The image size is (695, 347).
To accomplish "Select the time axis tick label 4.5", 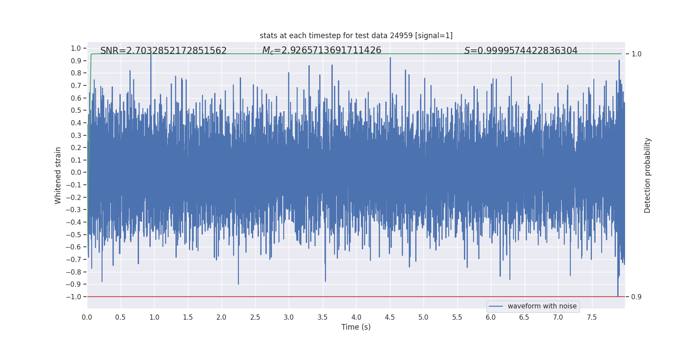I will click(x=390, y=317).
